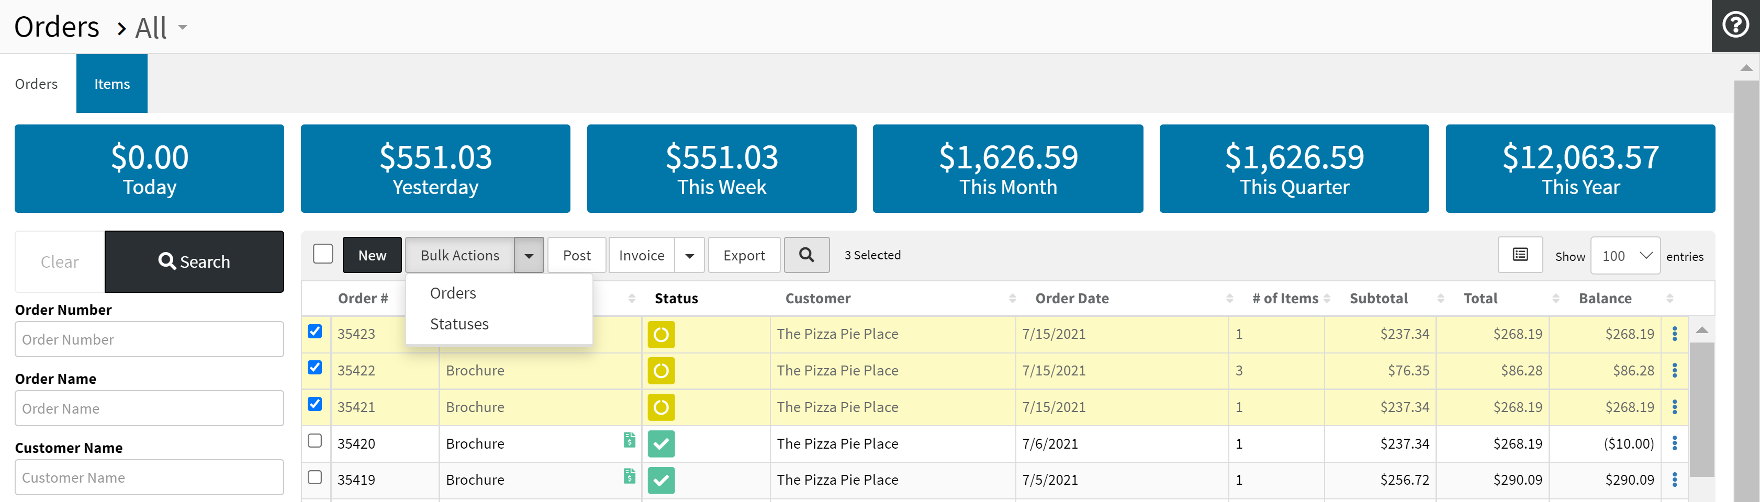This screenshot has width=1760, height=502.
Task: Open the Invoice dropdown arrow
Action: click(x=689, y=255)
